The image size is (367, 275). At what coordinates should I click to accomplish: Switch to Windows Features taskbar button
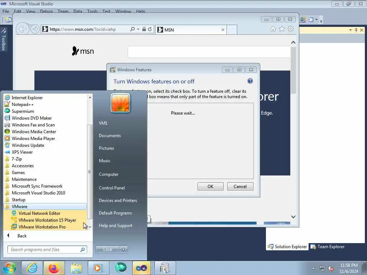click(165, 268)
